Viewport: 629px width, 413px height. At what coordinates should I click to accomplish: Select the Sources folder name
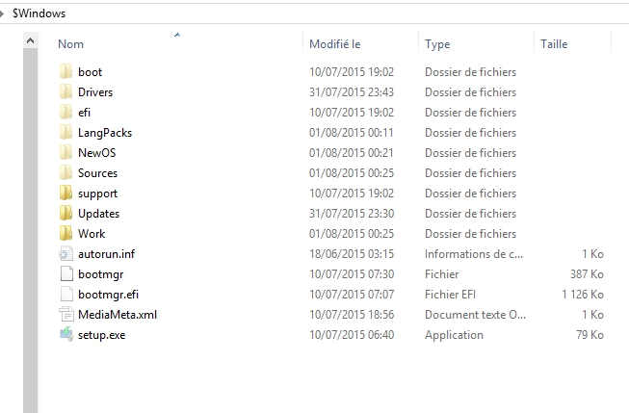coord(97,173)
